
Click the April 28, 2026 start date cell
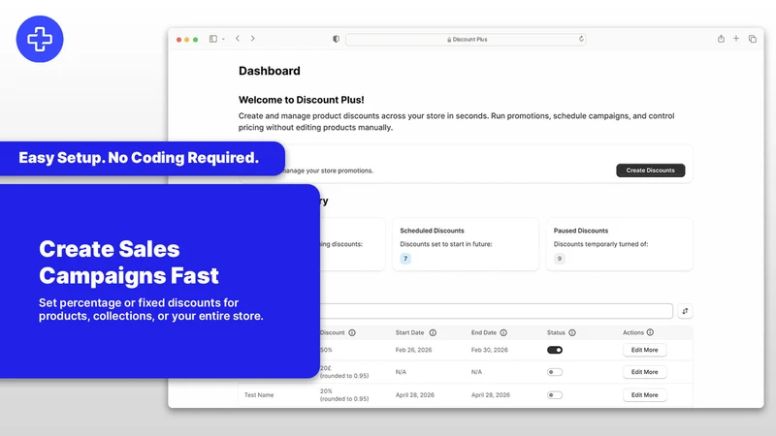pyautogui.click(x=415, y=395)
